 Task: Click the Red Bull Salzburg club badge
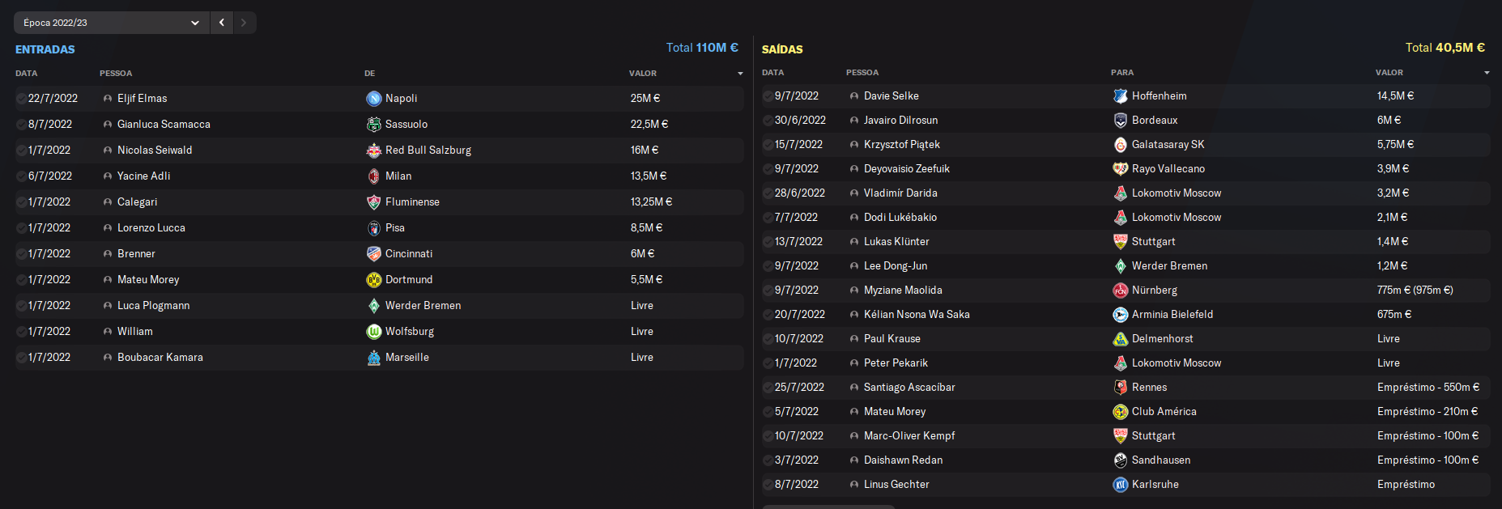click(373, 151)
